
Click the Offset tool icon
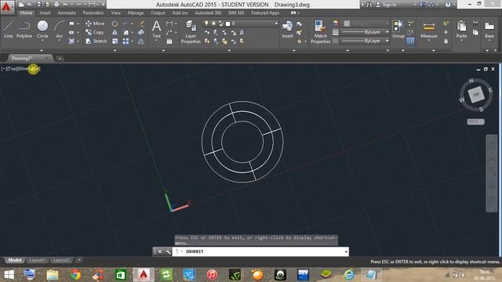click(x=141, y=42)
